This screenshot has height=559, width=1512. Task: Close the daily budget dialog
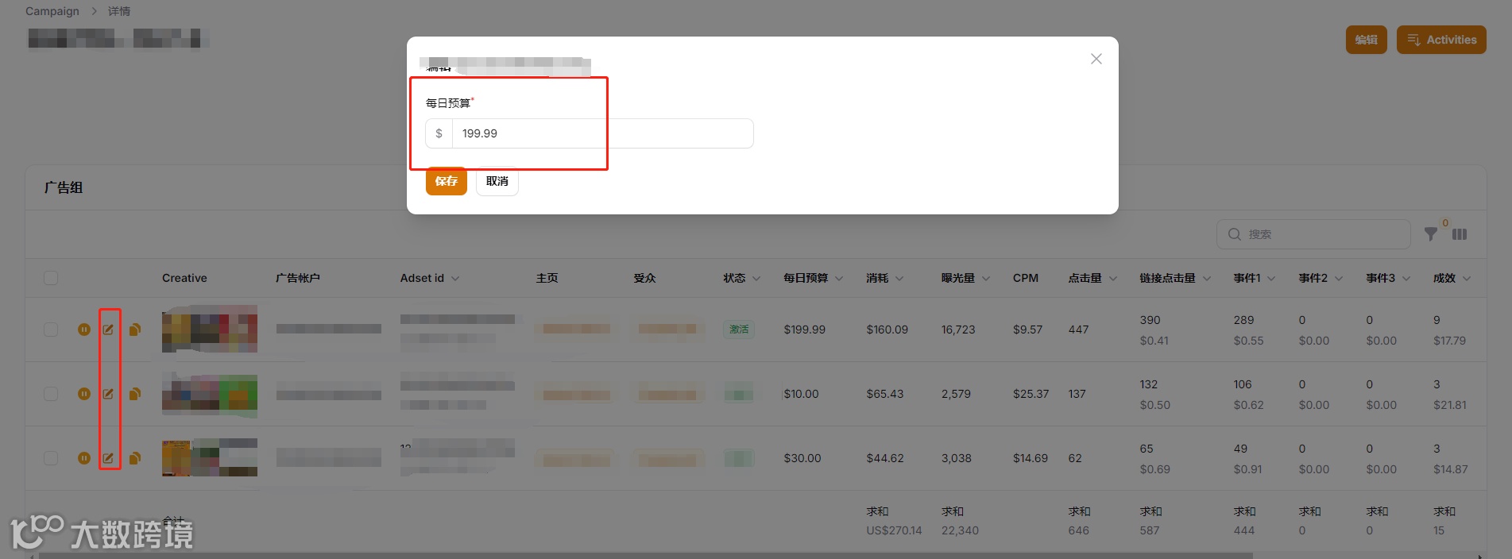click(1096, 59)
